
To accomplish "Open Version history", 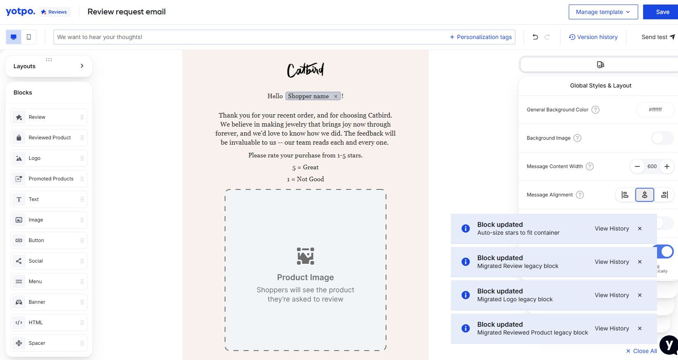I will point(593,37).
